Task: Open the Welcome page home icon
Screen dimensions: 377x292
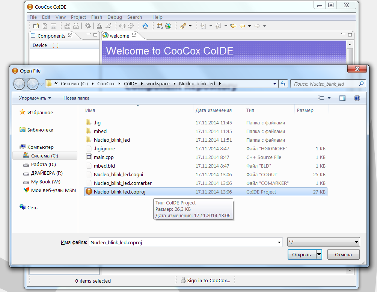Action: pyautogui.click(x=145, y=26)
